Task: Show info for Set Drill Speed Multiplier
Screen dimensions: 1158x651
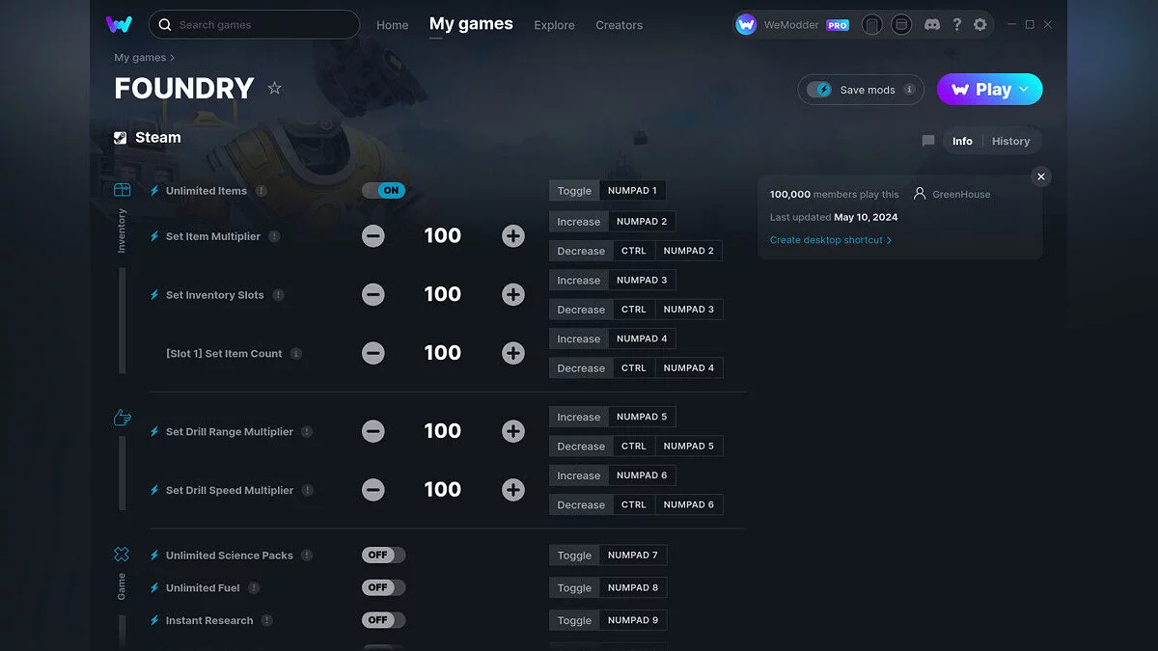Action: (308, 490)
